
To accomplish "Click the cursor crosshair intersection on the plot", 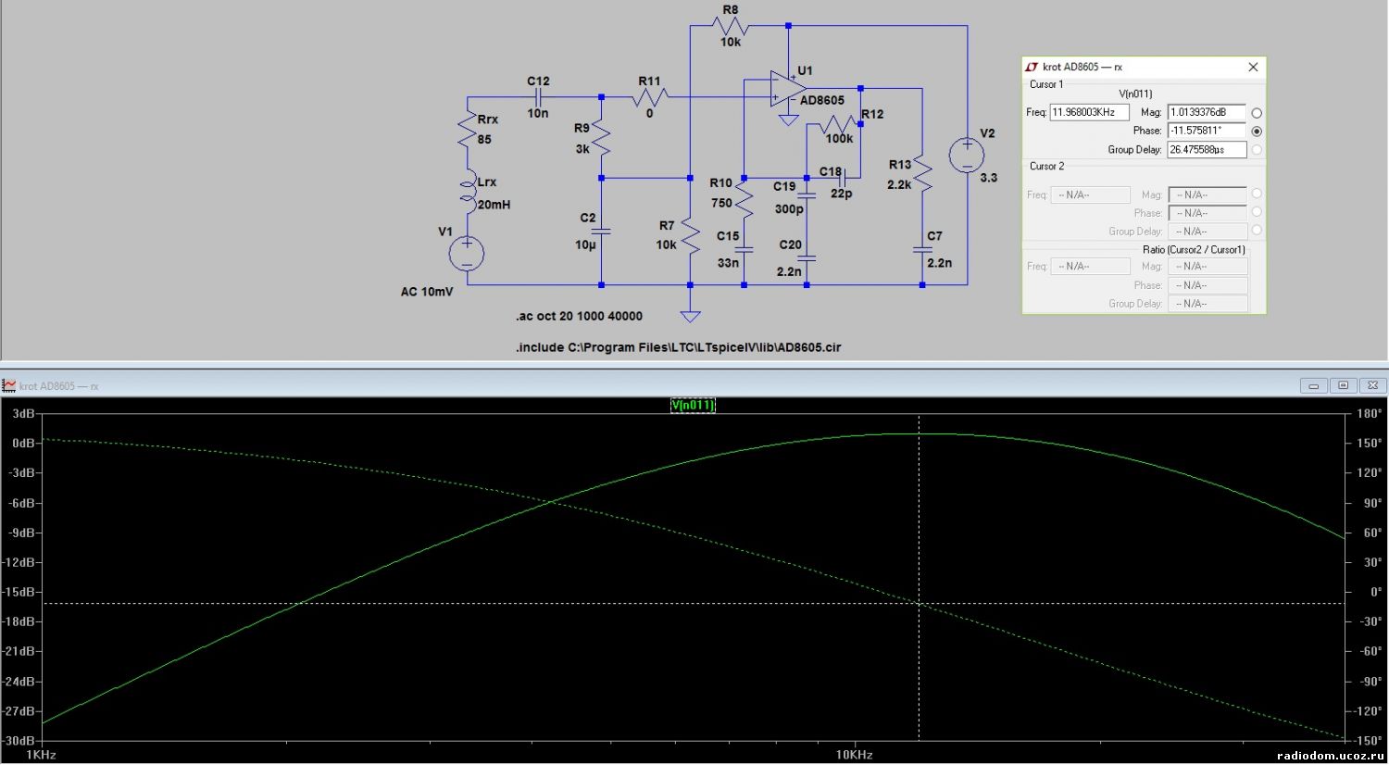I will pos(920,604).
